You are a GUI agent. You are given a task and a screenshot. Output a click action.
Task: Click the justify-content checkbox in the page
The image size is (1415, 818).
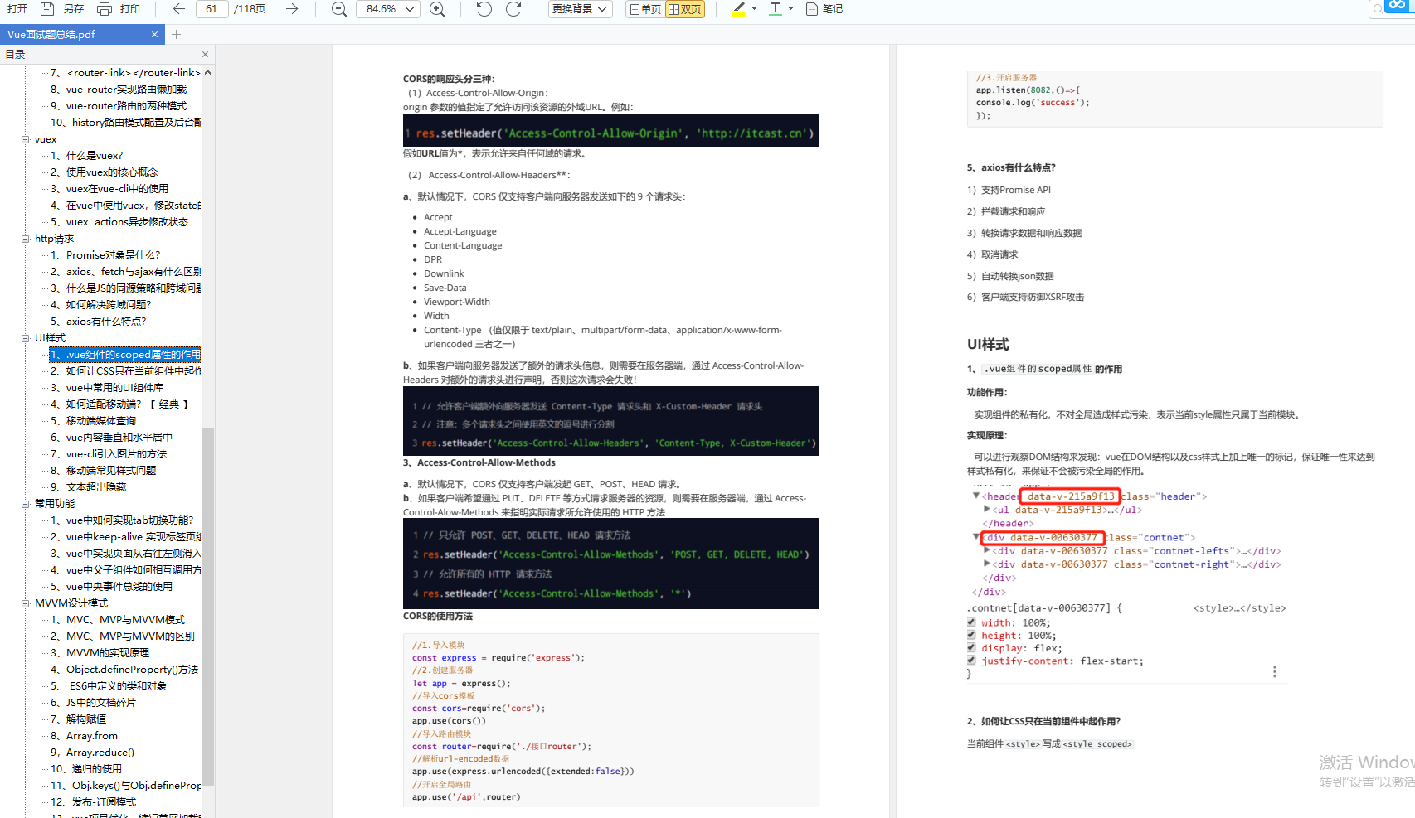pos(971,661)
